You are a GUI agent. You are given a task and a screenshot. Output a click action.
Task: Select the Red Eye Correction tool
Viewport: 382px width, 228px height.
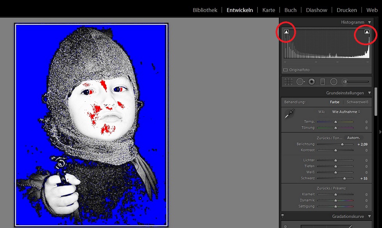click(311, 82)
